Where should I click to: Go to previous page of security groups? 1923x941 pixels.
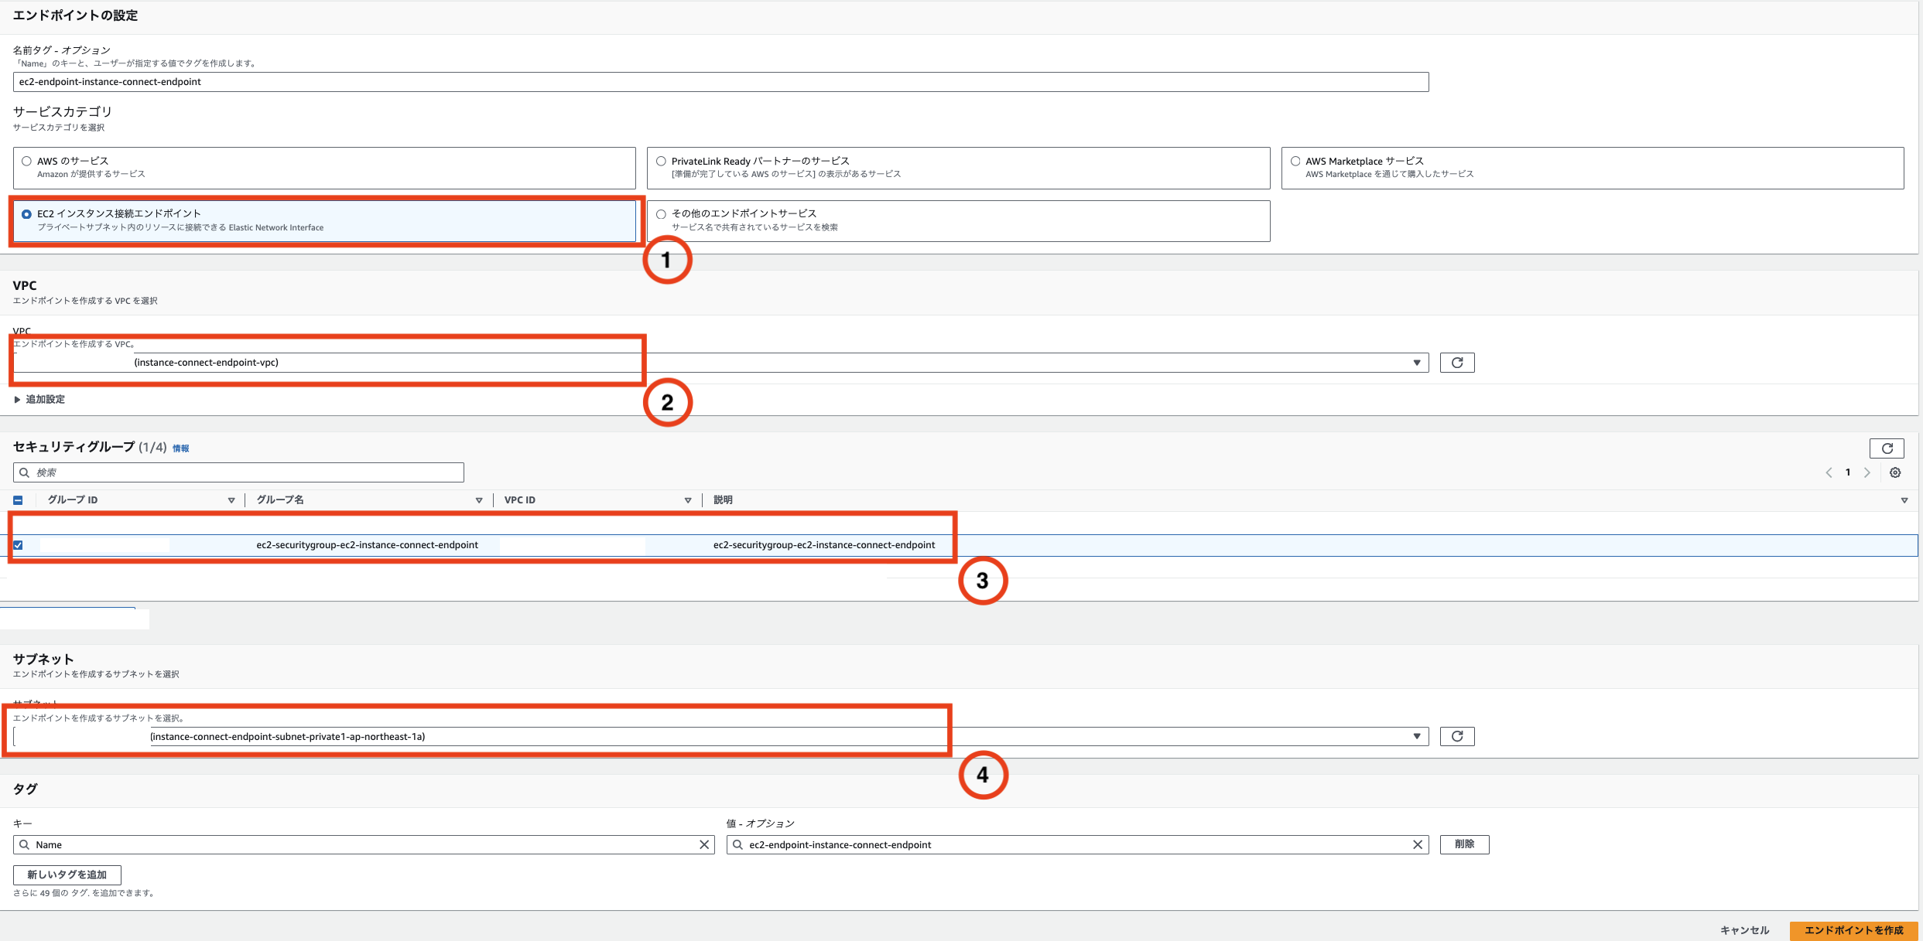click(1828, 472)
